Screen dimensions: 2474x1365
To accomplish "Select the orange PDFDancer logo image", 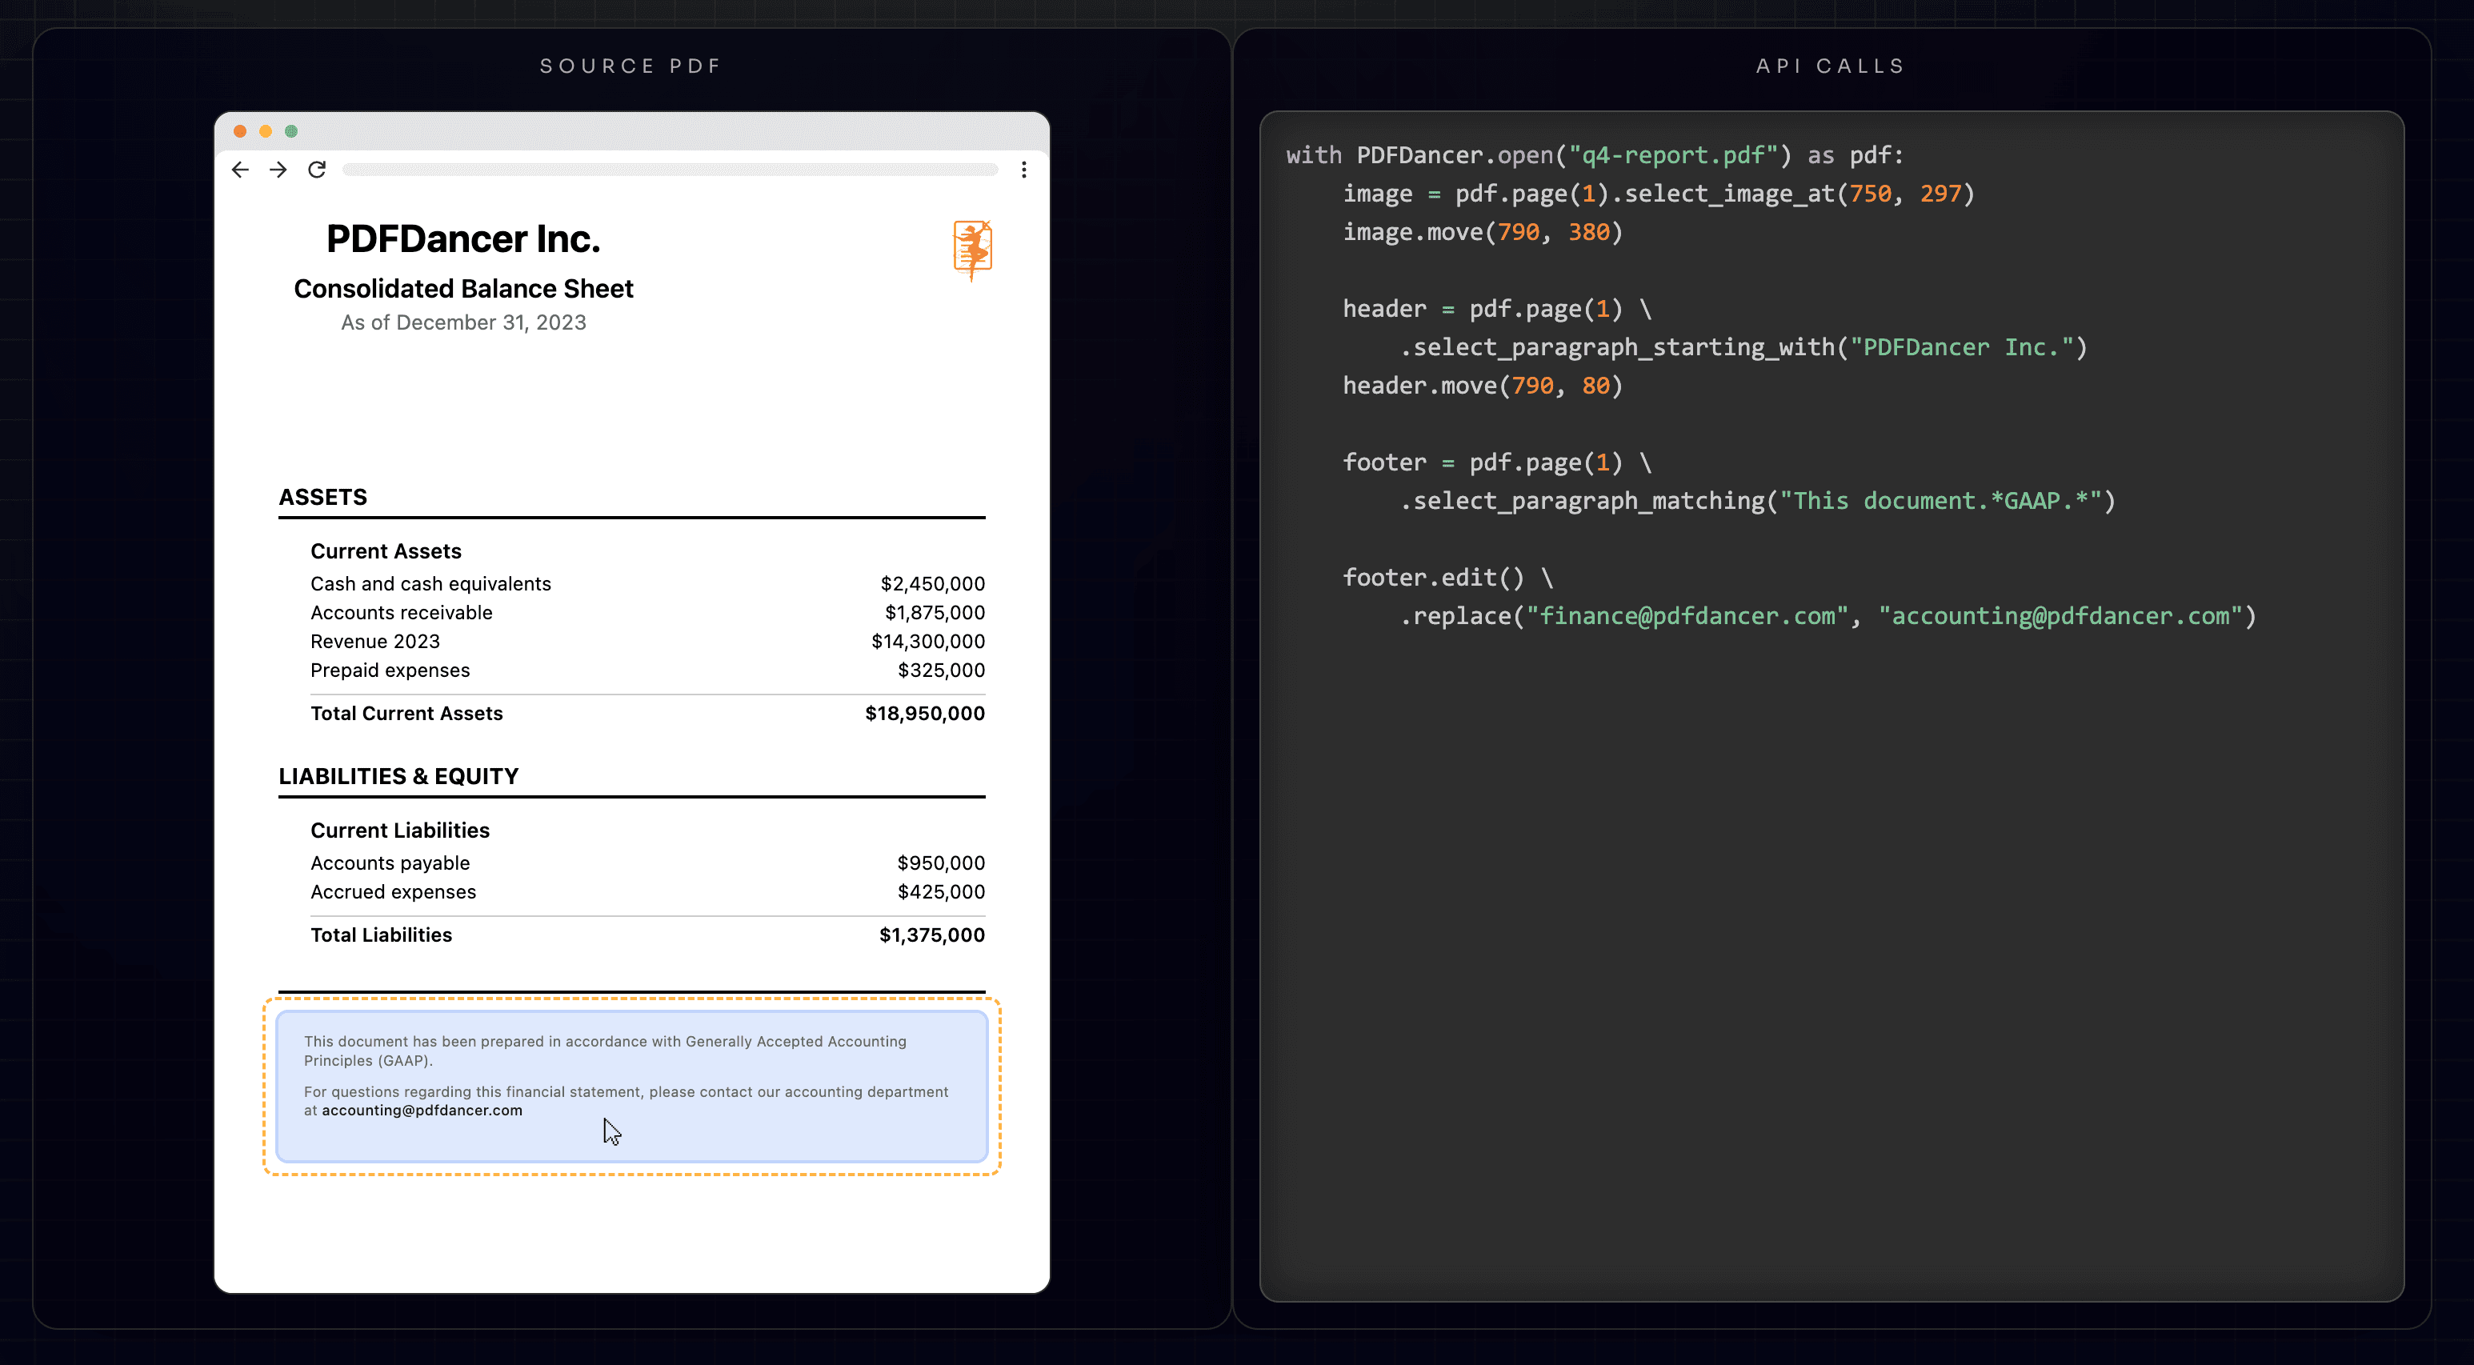I will point(972,250).
